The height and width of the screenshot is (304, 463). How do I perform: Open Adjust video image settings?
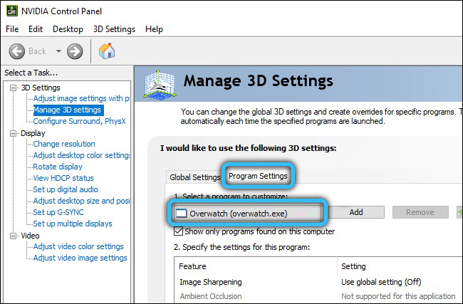point(80,258)
